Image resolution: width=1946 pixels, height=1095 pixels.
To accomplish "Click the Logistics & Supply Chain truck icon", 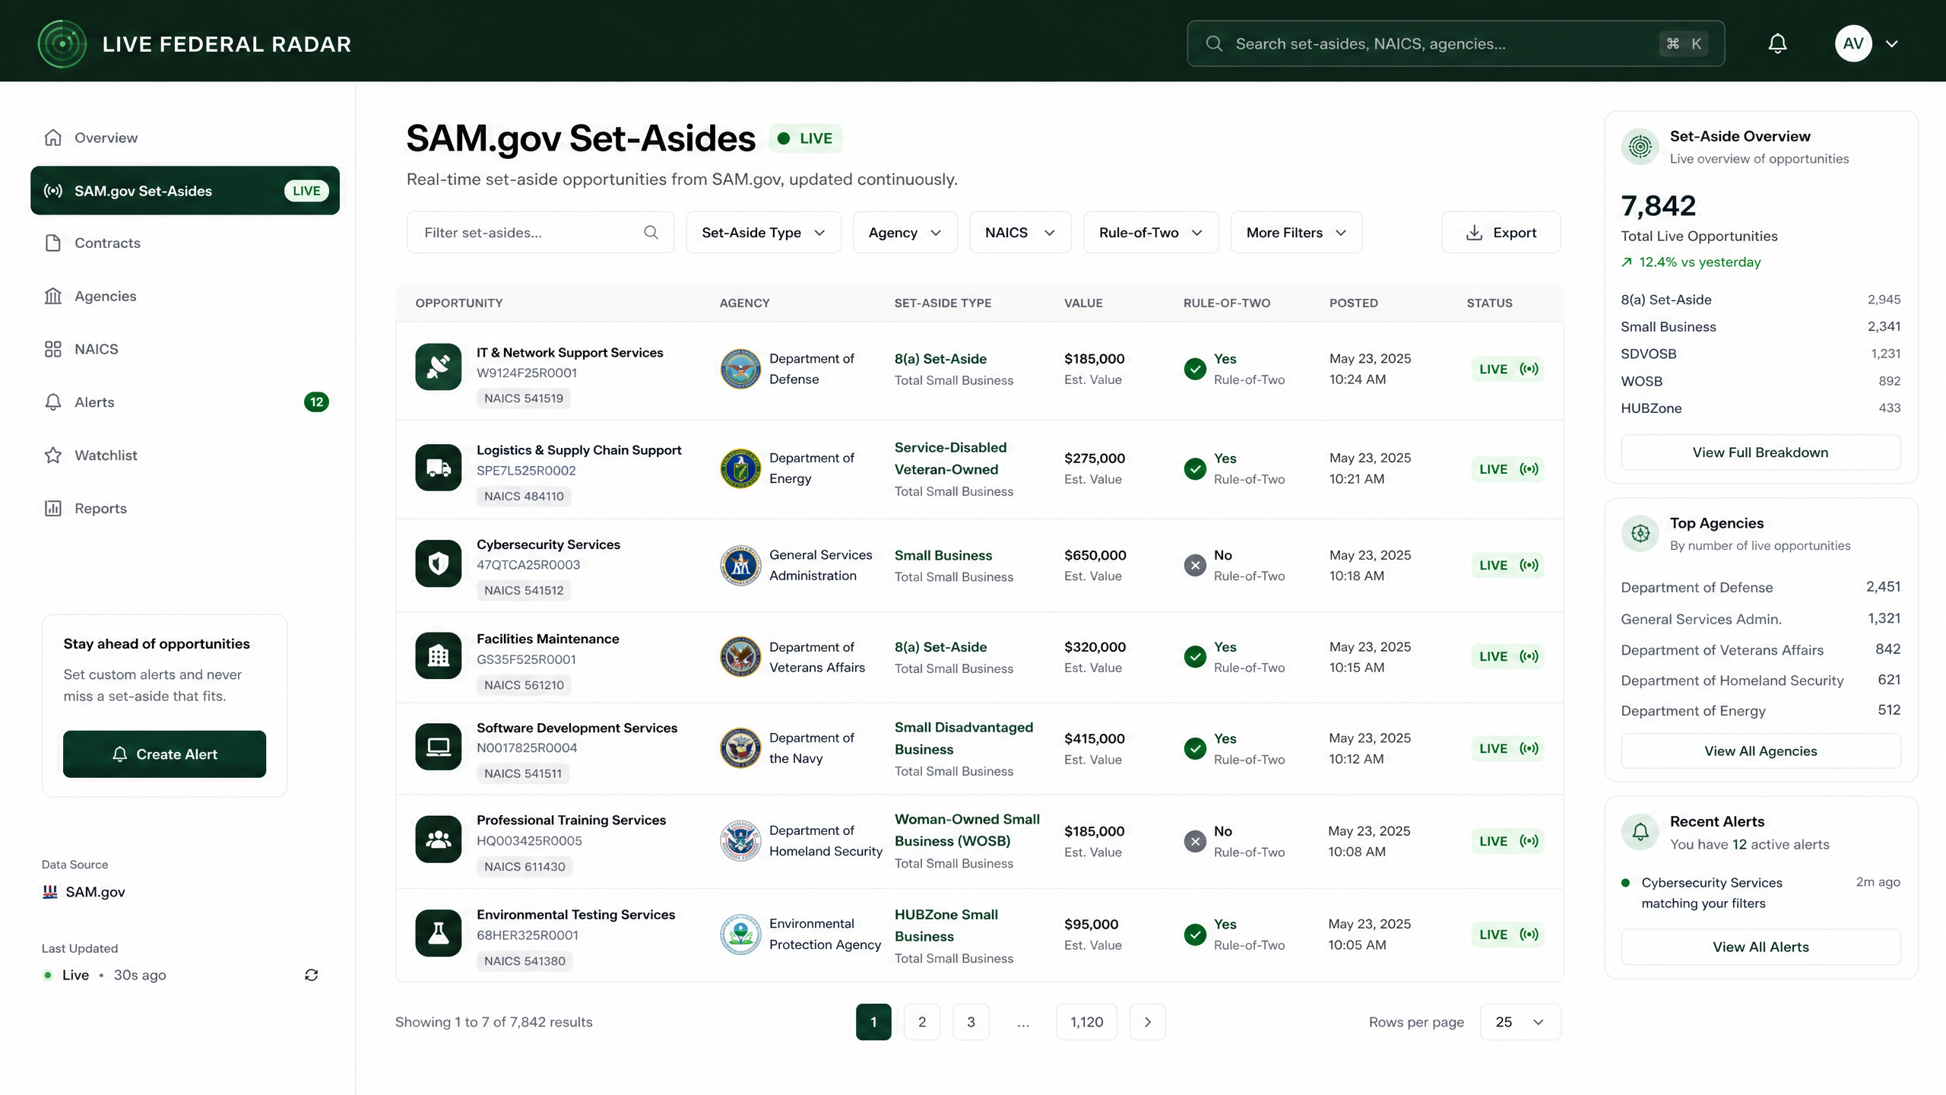I will [x=438, y=468].
